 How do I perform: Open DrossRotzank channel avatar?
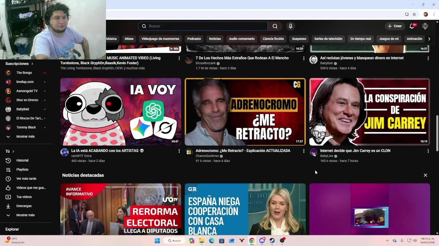pyautogui.click(x=189, y=60)
